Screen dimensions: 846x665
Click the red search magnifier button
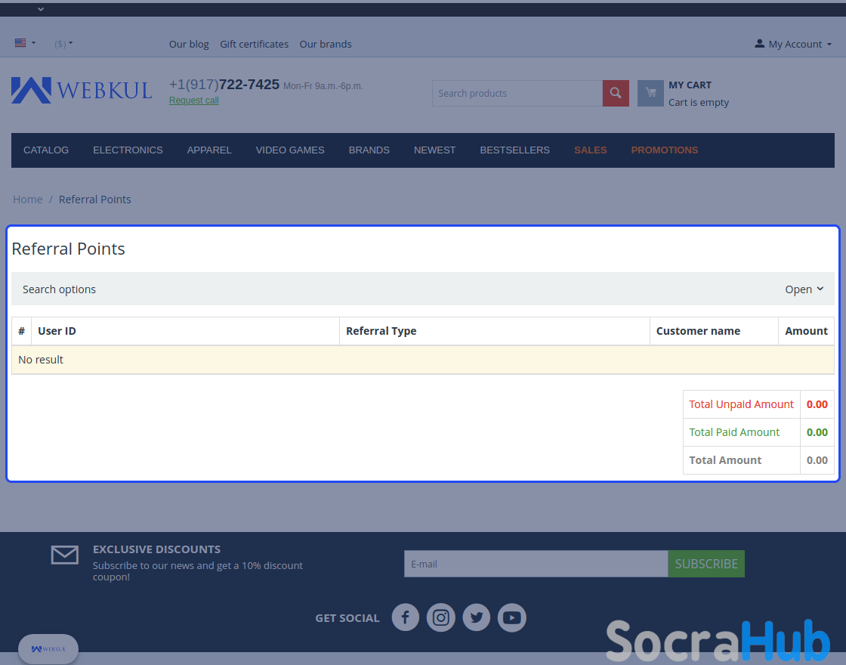click(x=616, y=94)
